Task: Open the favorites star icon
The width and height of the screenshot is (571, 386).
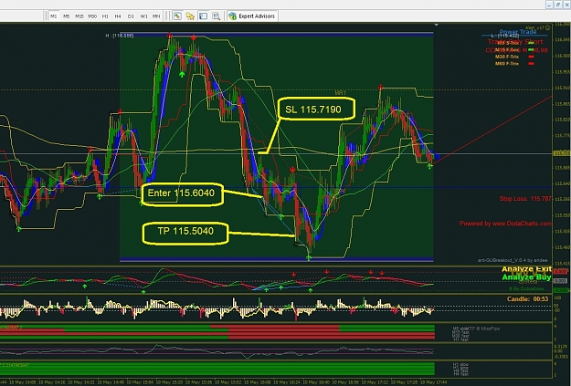Action: point(190,16)
